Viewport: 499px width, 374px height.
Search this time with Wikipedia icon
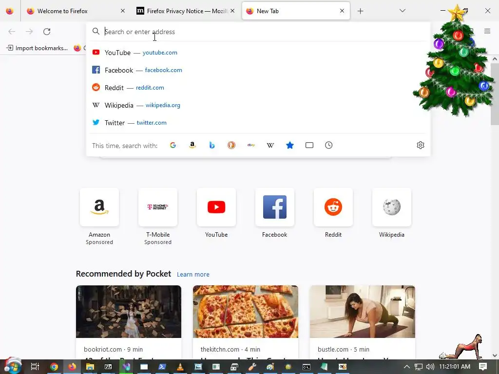pyautogui.click(x=270, y=145)
